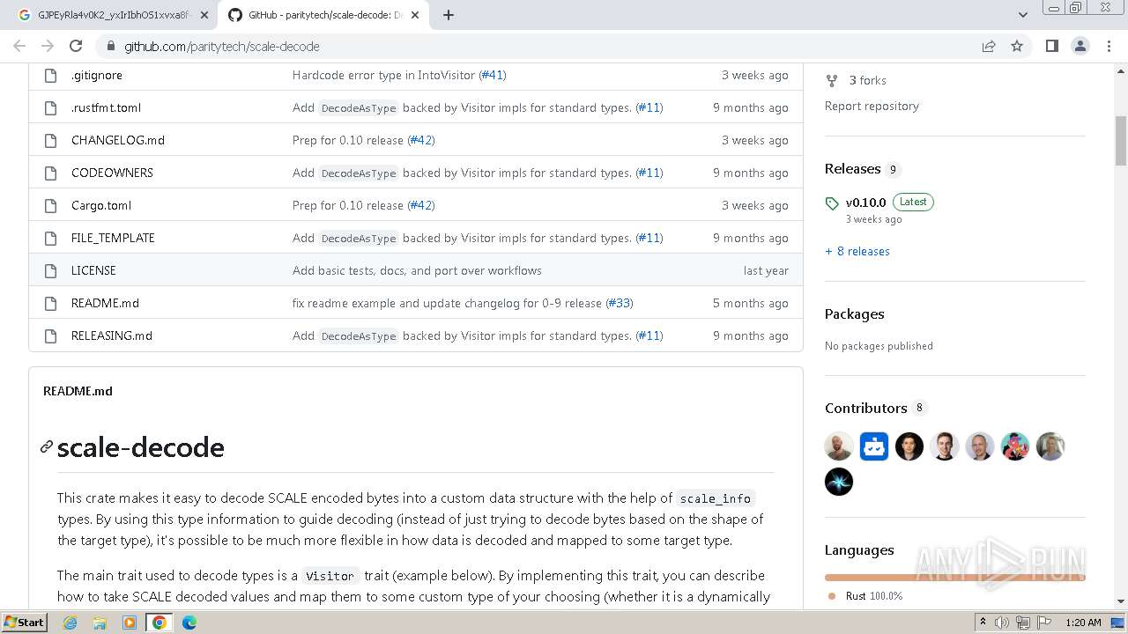Open Chrome three-dot menu
This screenshot has height=634, width=1128.
click(x=1109, y=46)
